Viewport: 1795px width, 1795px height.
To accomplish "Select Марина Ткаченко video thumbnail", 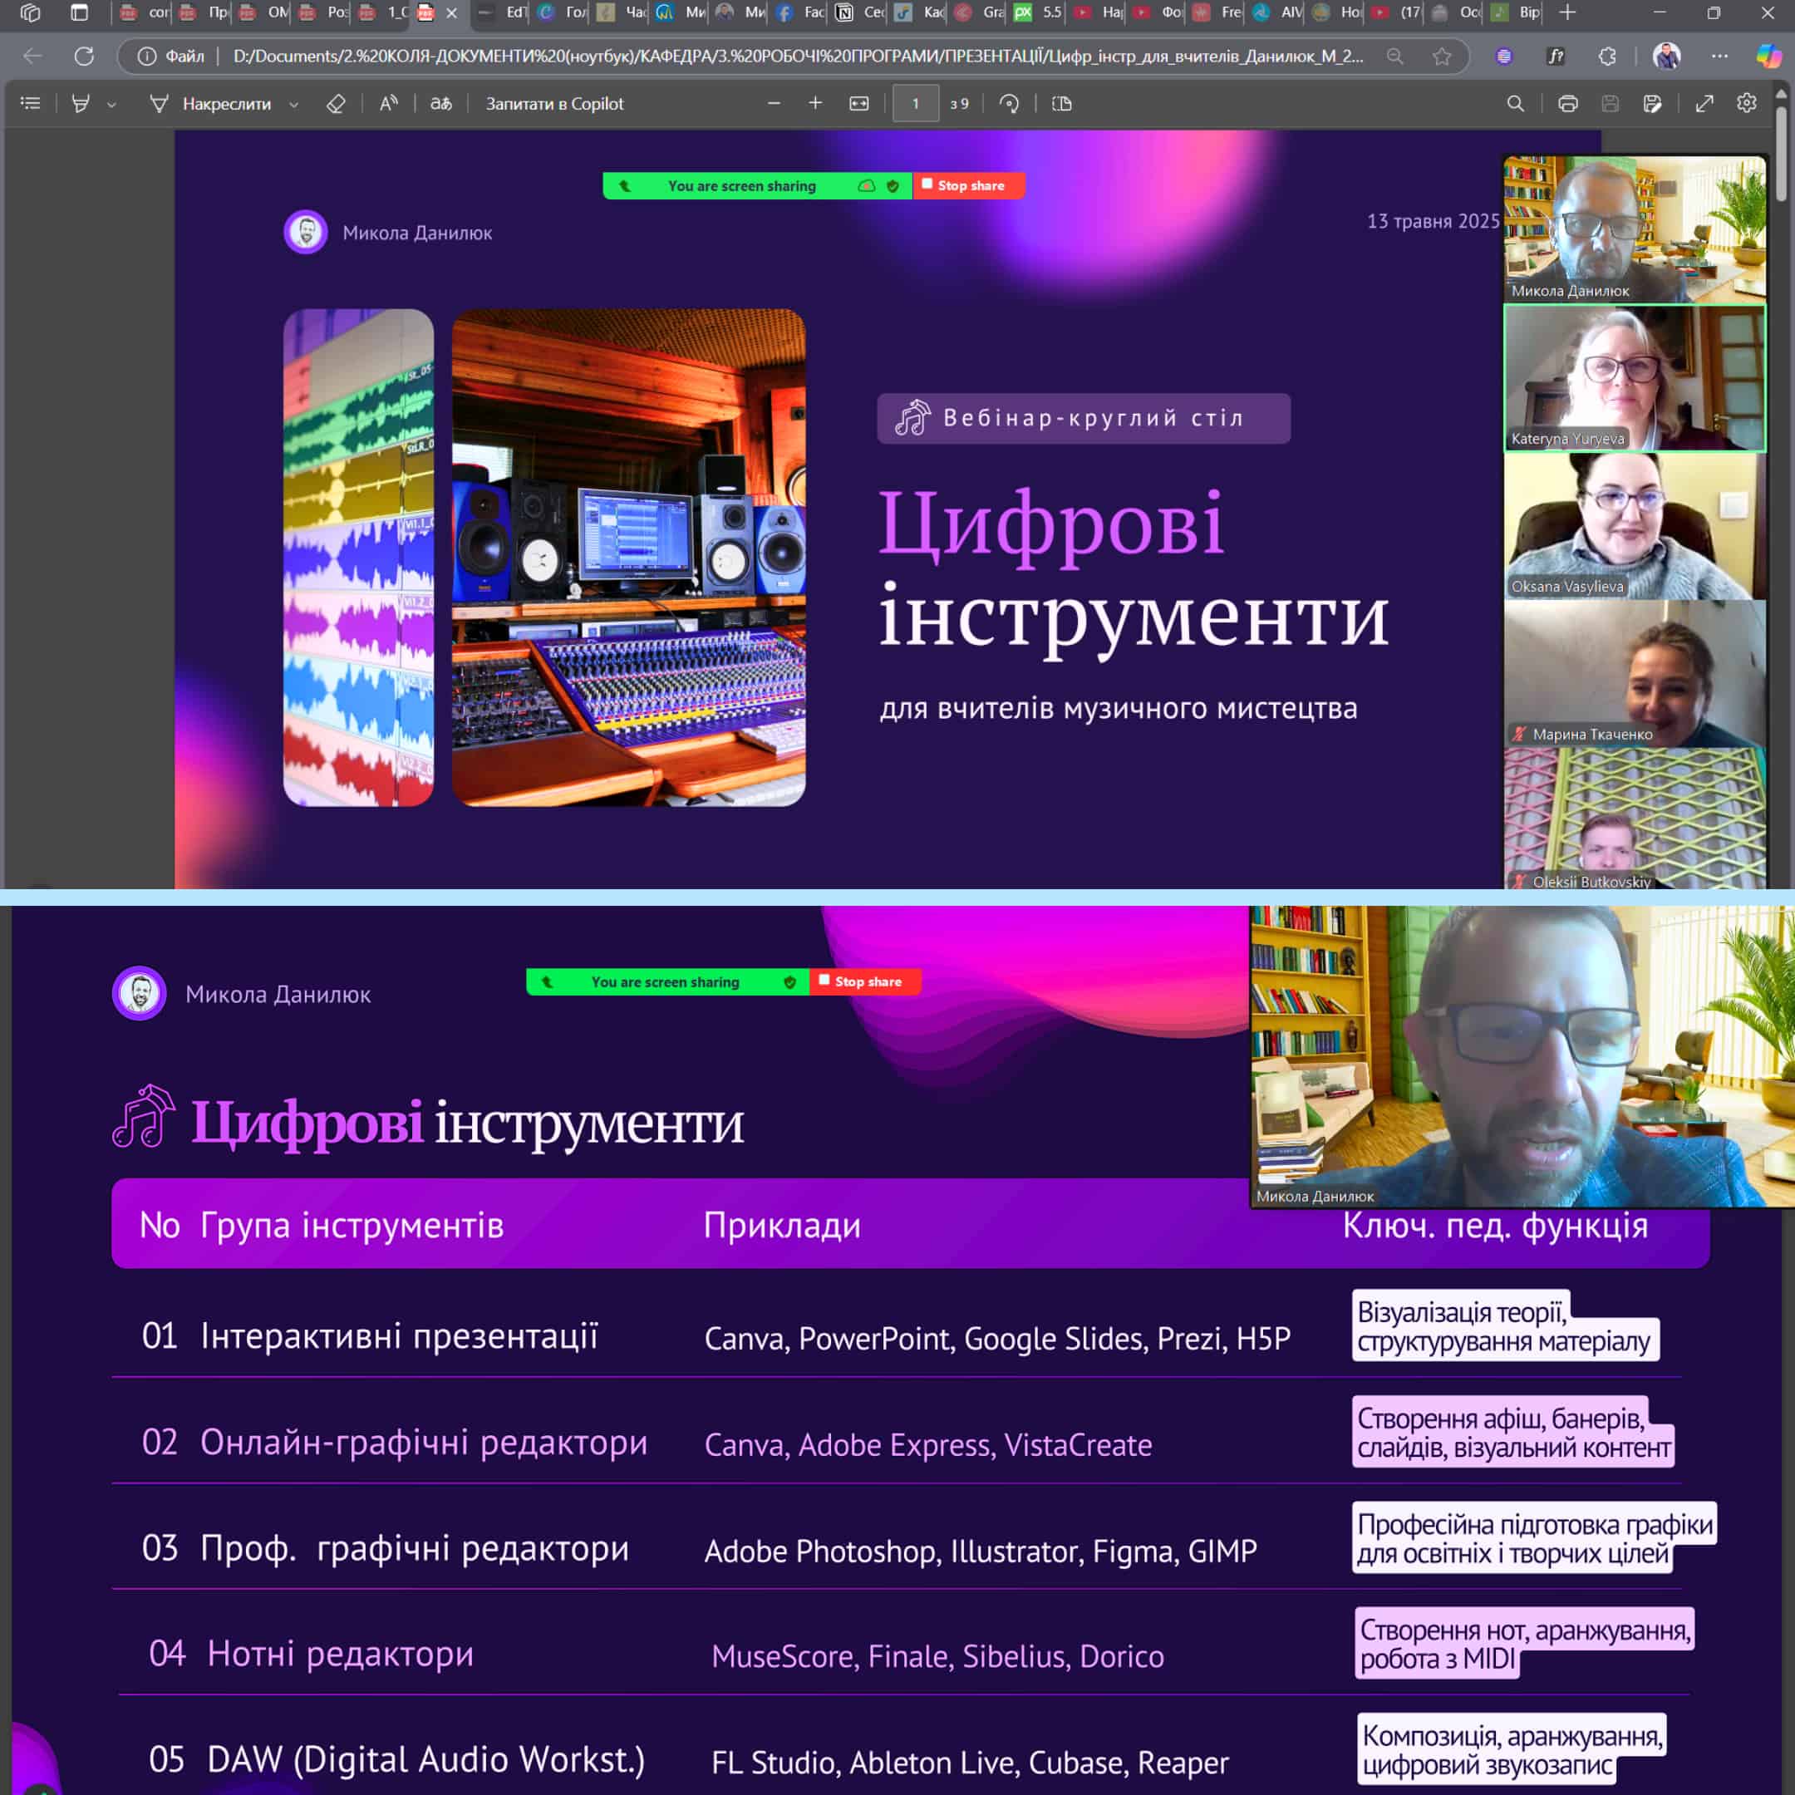I will click(x=1635, y=672).
